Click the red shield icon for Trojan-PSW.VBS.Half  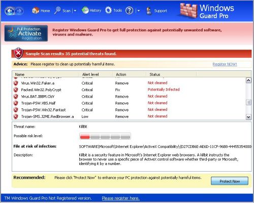click(x=16, y=103)
